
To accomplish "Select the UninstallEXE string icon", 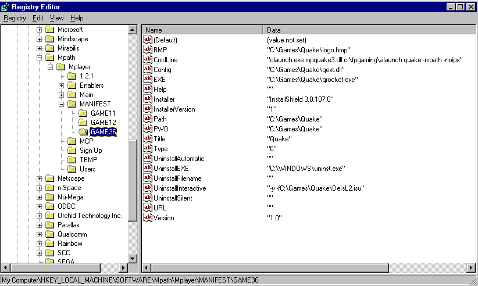I will [x=148, y=168].
